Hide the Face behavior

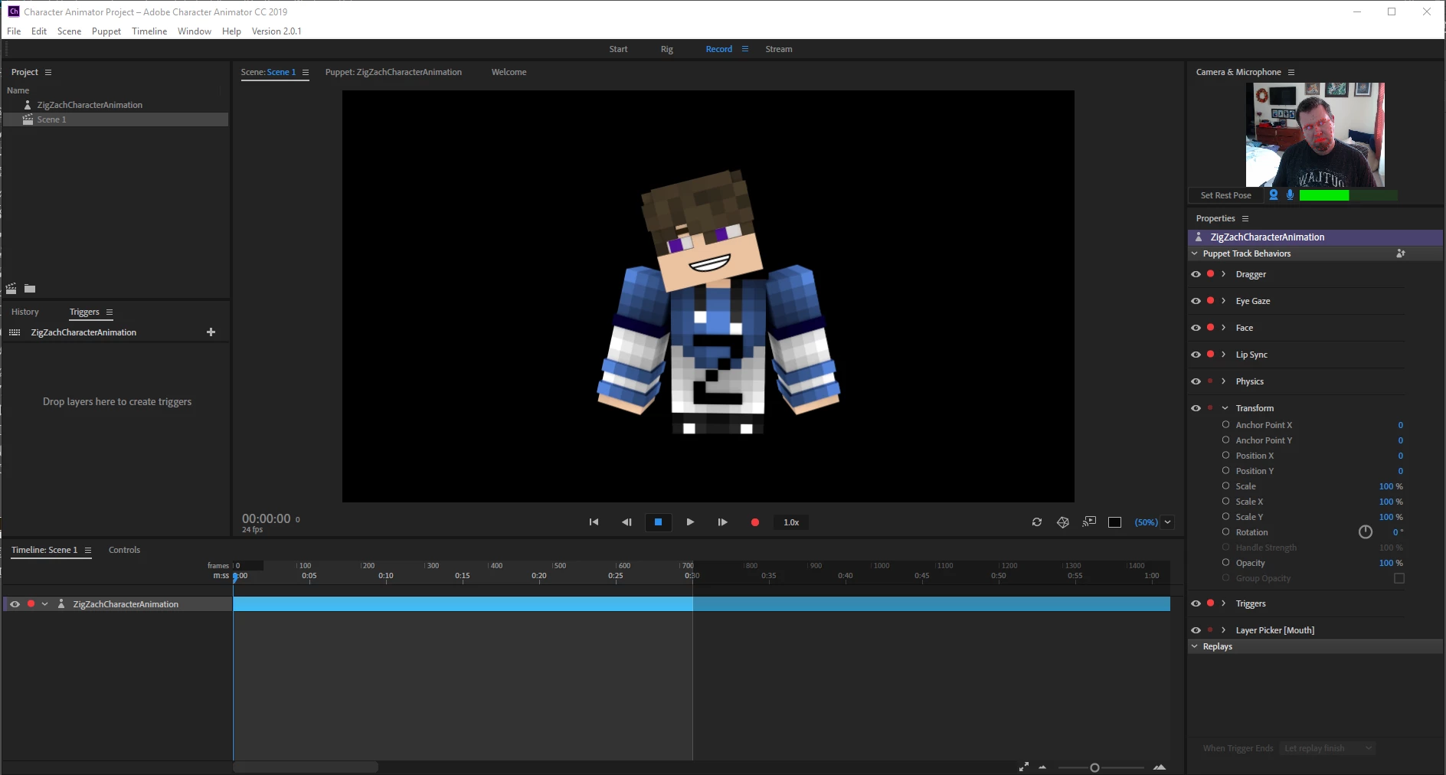tap(1196, 328)
